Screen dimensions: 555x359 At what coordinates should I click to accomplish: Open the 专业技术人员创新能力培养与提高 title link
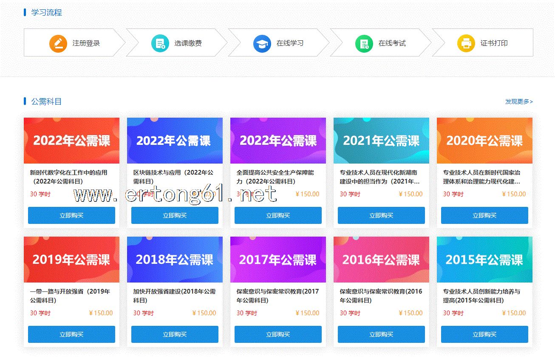pos(481,296)
